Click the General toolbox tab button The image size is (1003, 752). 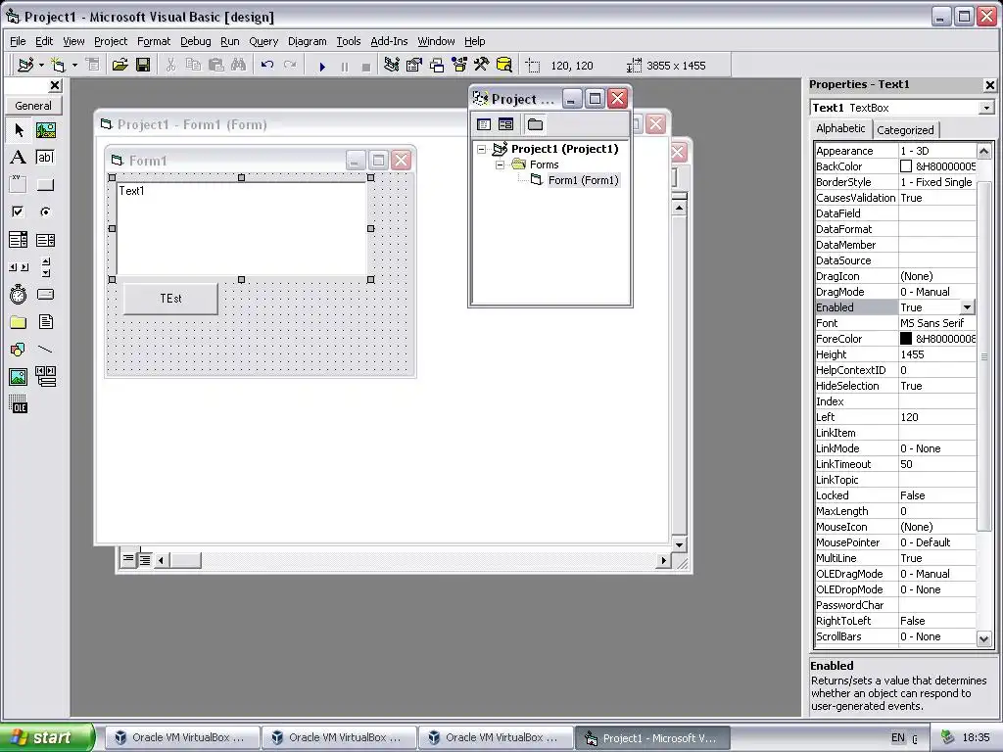tap(33, 106)
